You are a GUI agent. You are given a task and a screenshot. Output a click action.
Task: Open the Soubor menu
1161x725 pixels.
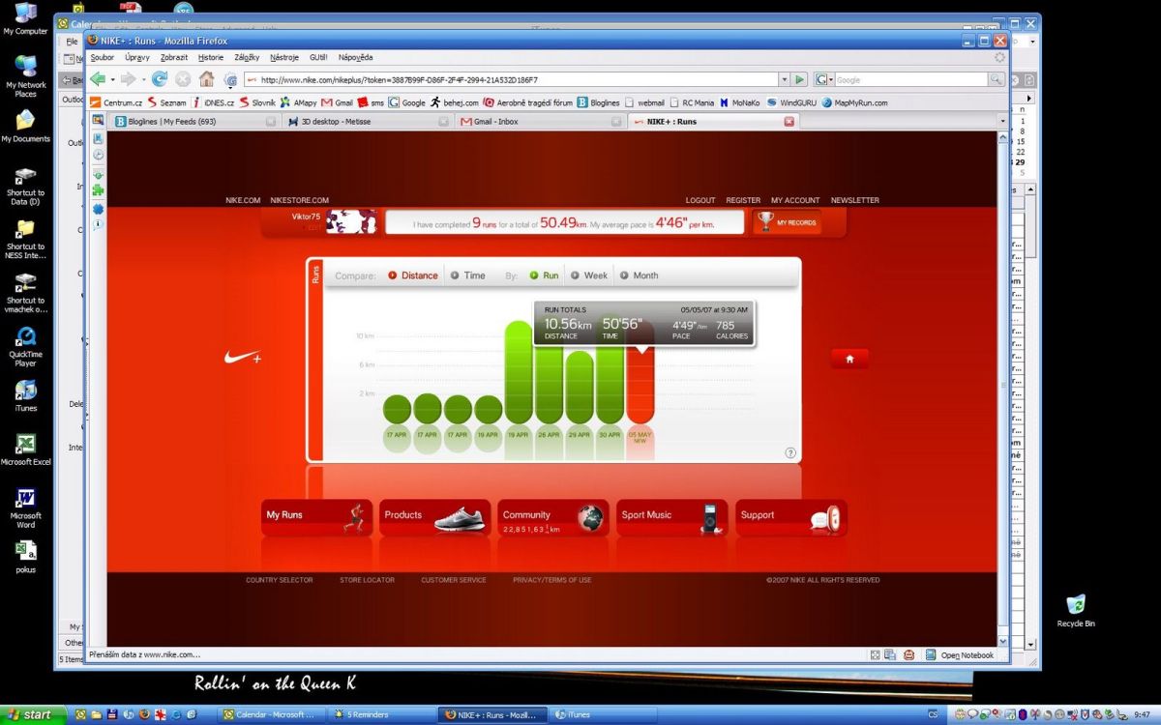click(x=102, y=57)
